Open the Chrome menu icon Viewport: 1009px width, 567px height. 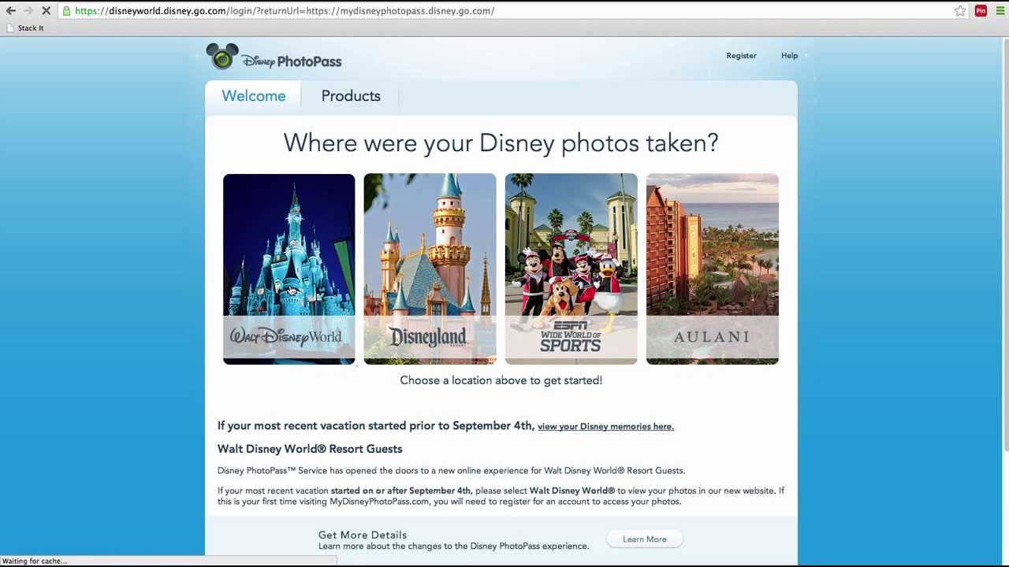1000,11
